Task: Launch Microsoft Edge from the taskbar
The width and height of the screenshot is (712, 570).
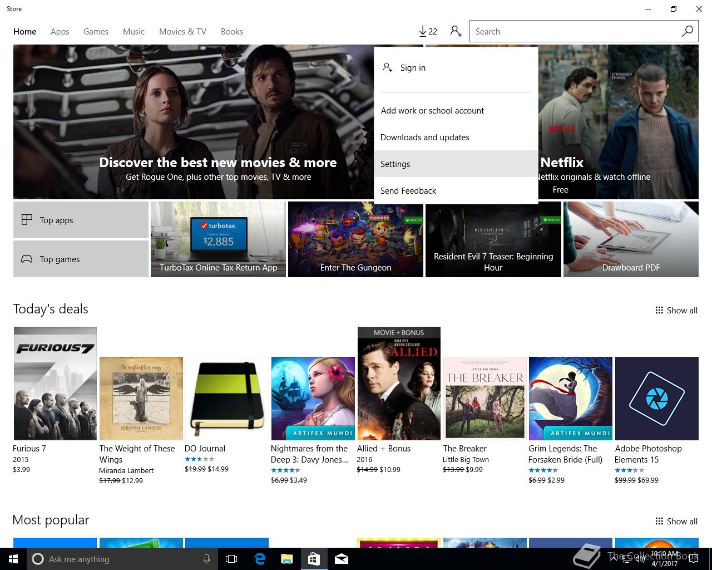Action: pos(259,559)
